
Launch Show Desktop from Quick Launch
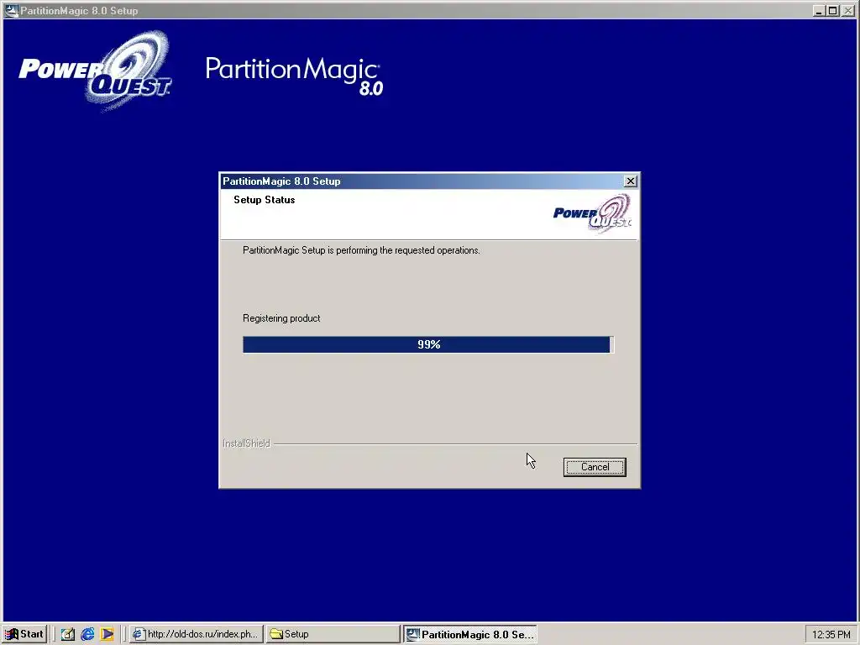(67, 634)
